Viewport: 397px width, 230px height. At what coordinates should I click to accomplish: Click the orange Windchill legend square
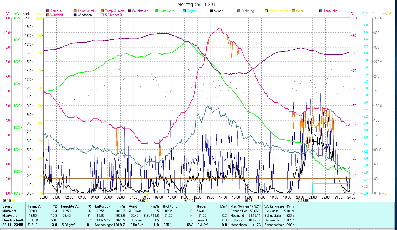(x=47, y=15)
